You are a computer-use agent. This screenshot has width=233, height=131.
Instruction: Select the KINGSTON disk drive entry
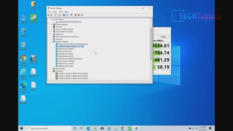pyautogui.click(x=70, y=22)
